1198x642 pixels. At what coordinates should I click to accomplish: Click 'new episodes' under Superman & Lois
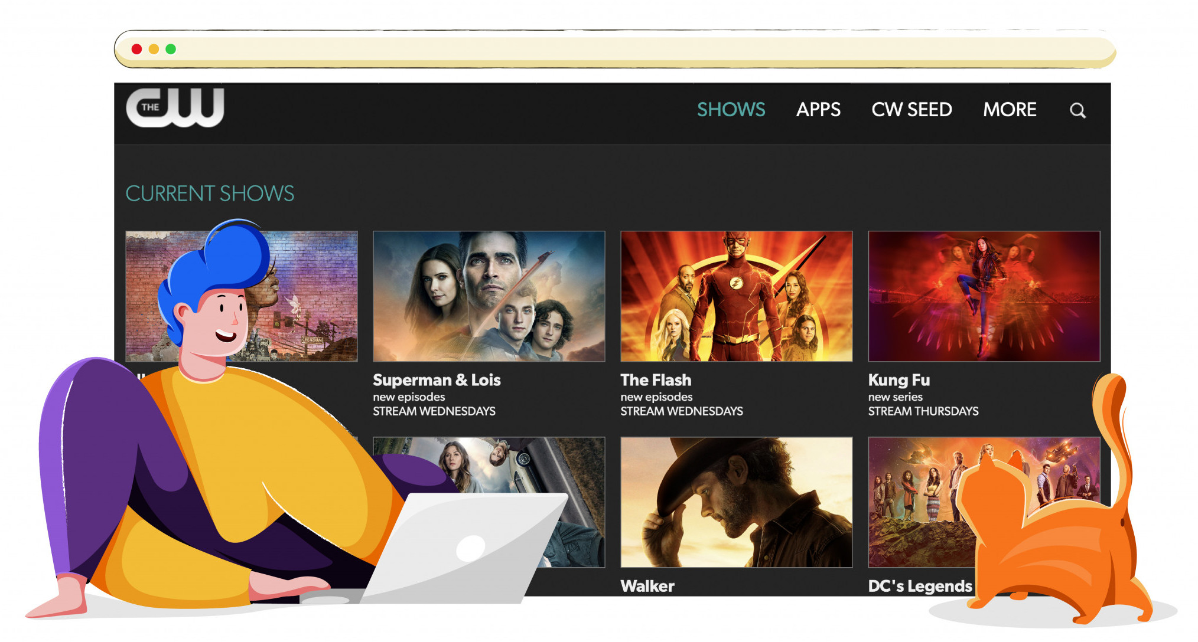[409, 397]
